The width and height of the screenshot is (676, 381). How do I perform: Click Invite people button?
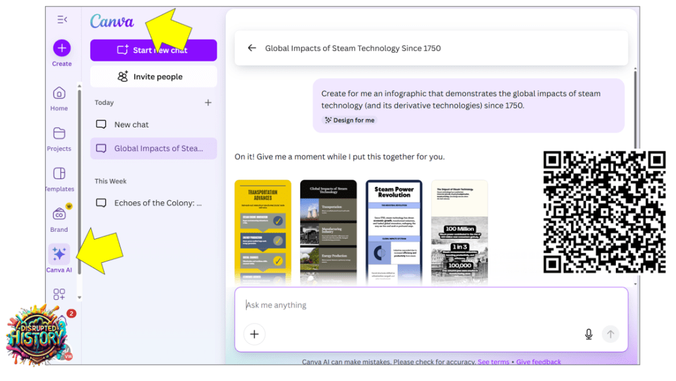click(153, 77)
